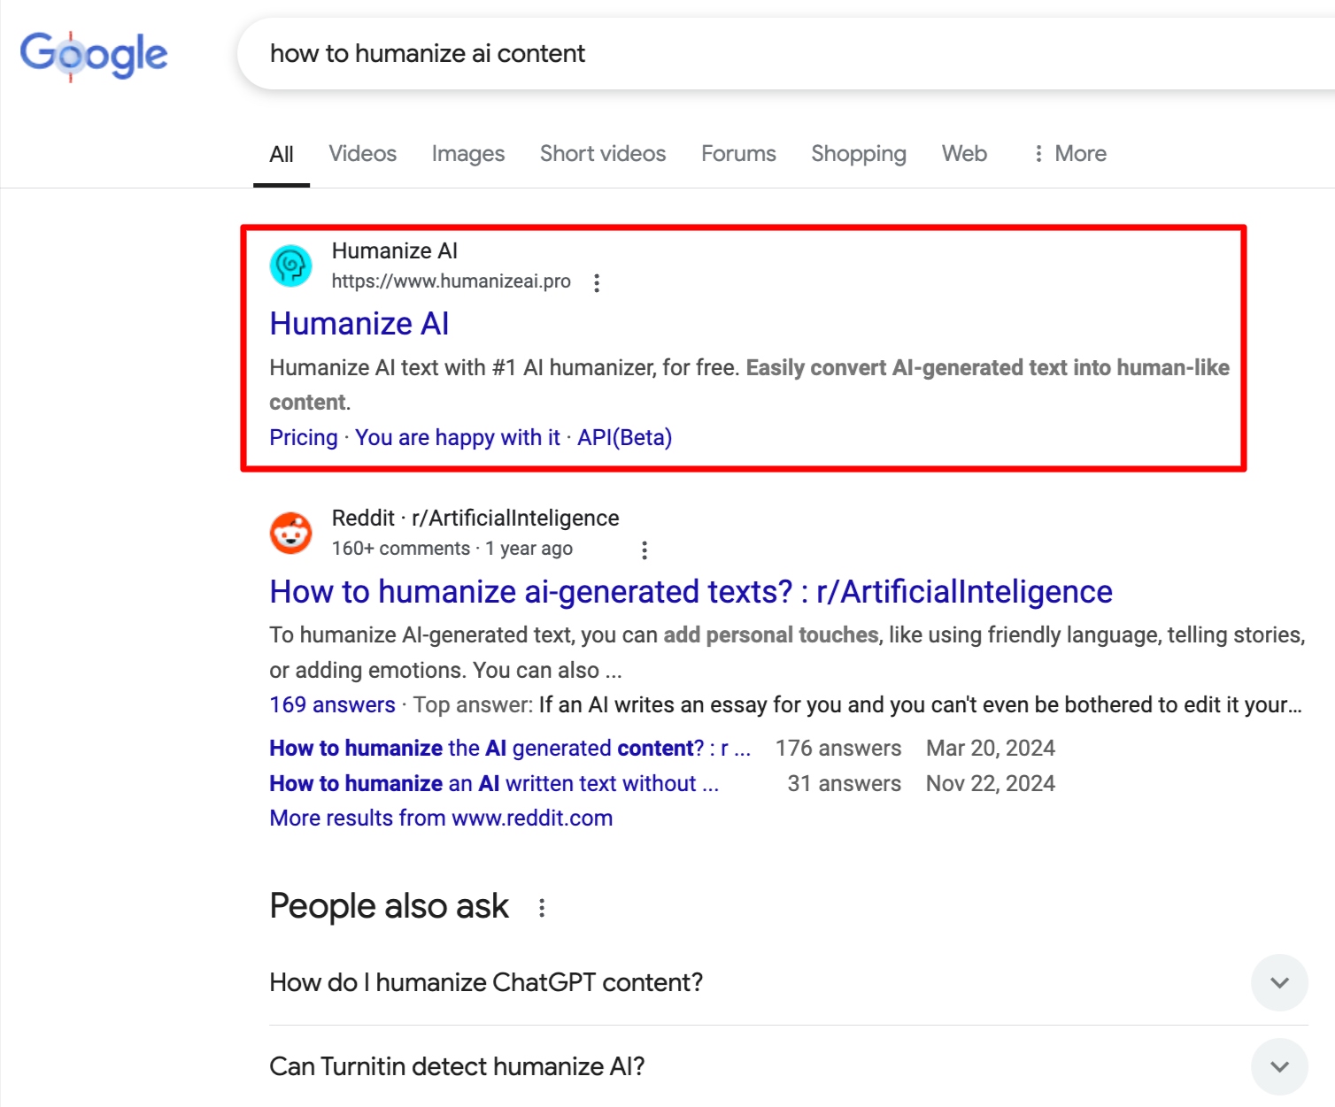Switch to the Videos tab

[362, 154]
